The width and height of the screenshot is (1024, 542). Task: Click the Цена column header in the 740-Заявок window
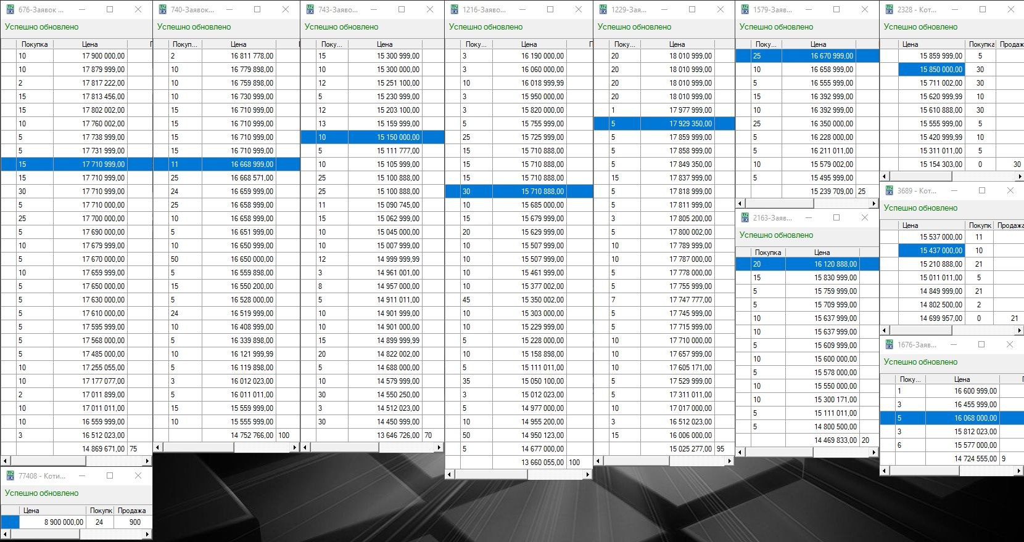[238, 44]
